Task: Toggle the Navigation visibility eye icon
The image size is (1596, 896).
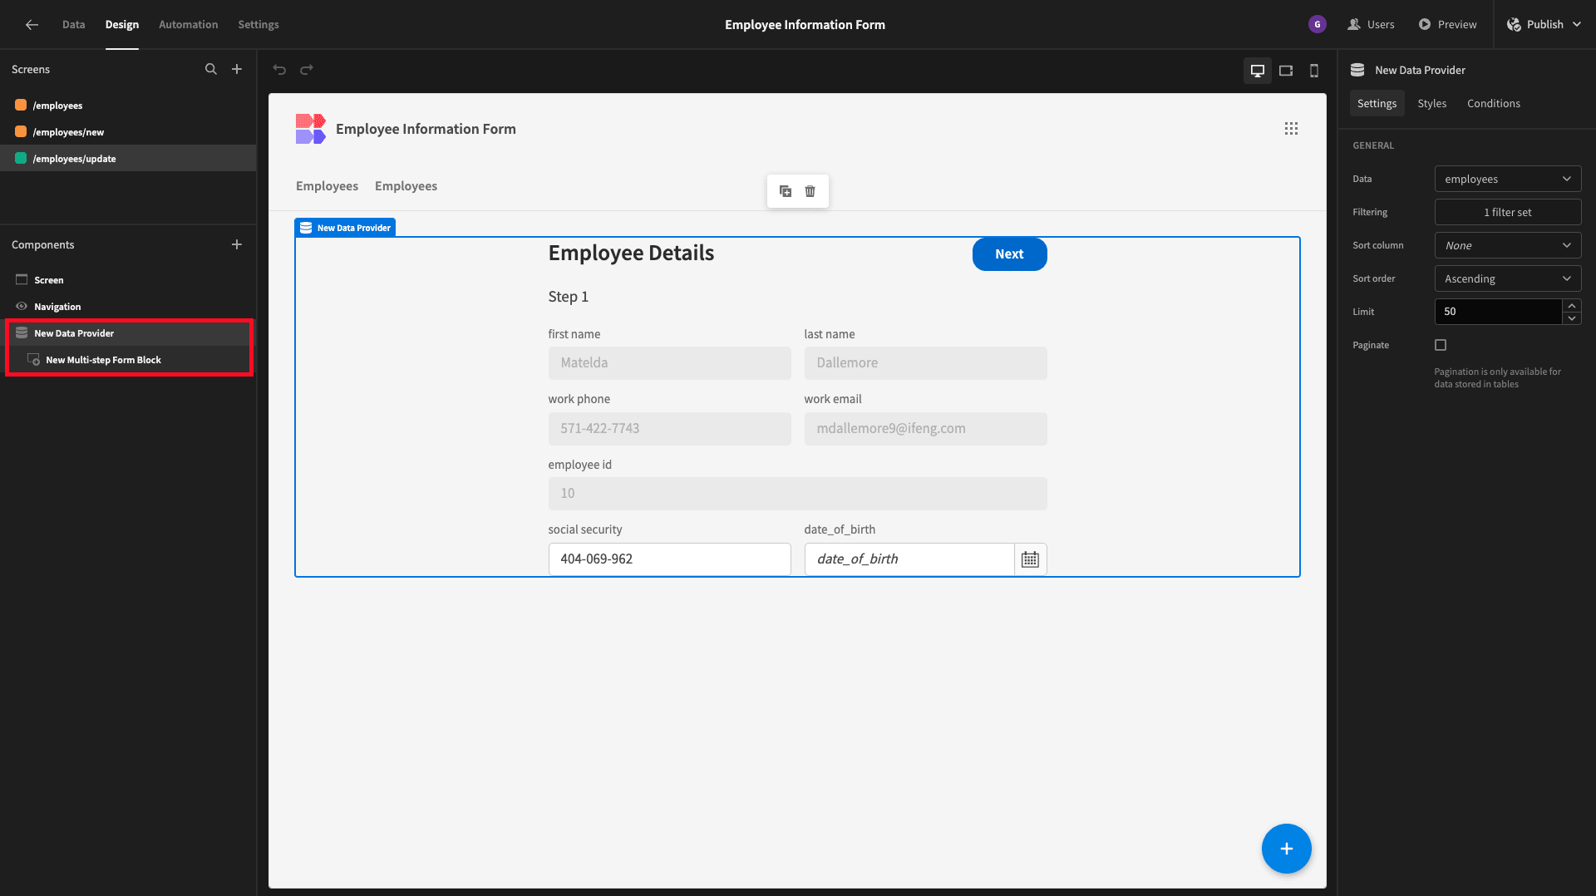Action: coord(22,307)
